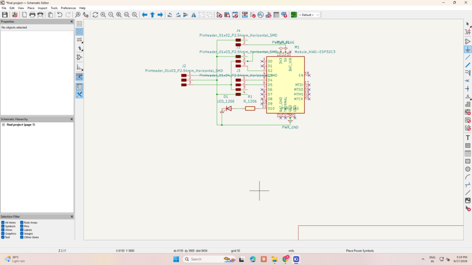
Task: Uncheck All items in Selection Filter
Action: pyautogui.click(x=3, y=223)
